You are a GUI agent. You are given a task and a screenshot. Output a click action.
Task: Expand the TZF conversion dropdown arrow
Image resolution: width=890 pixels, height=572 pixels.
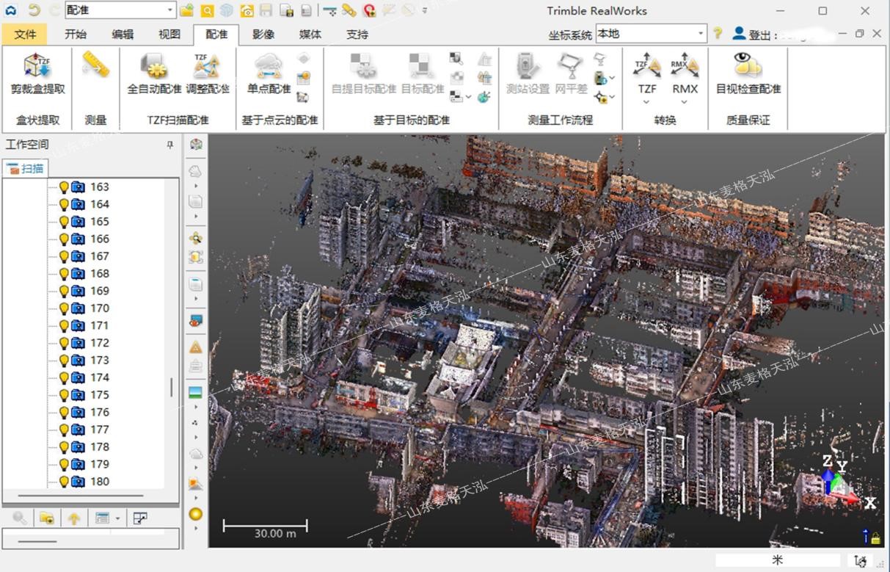coord(646,102)
